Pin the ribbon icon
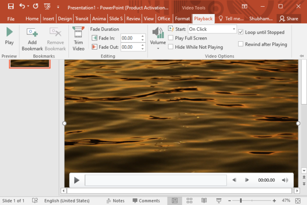Screen dimensions: 307x205 (302, 56)
